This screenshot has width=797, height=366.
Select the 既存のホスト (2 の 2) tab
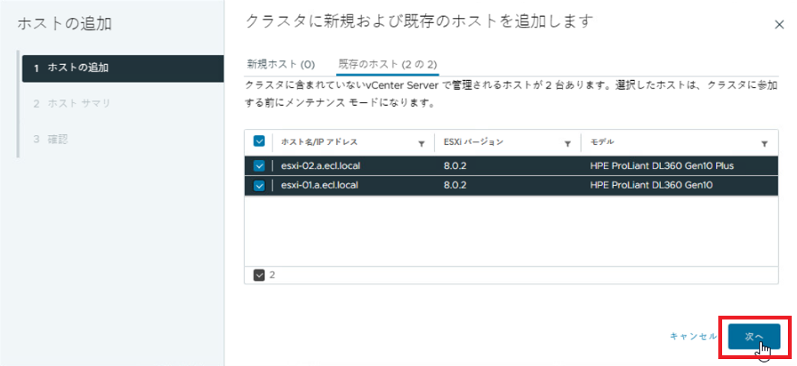(388, 65)
